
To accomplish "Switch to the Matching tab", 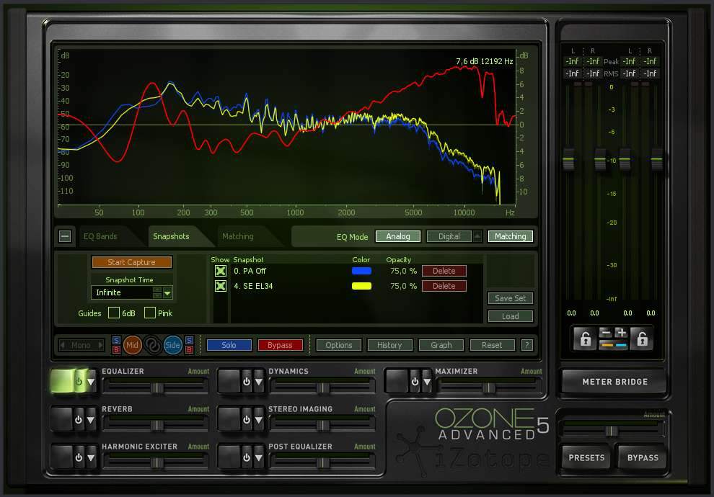I will (238, 236).
